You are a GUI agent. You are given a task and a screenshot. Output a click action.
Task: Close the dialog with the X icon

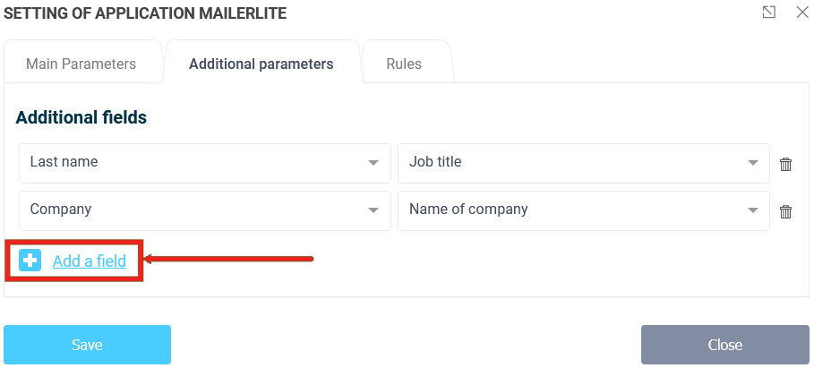pos(801,13)
